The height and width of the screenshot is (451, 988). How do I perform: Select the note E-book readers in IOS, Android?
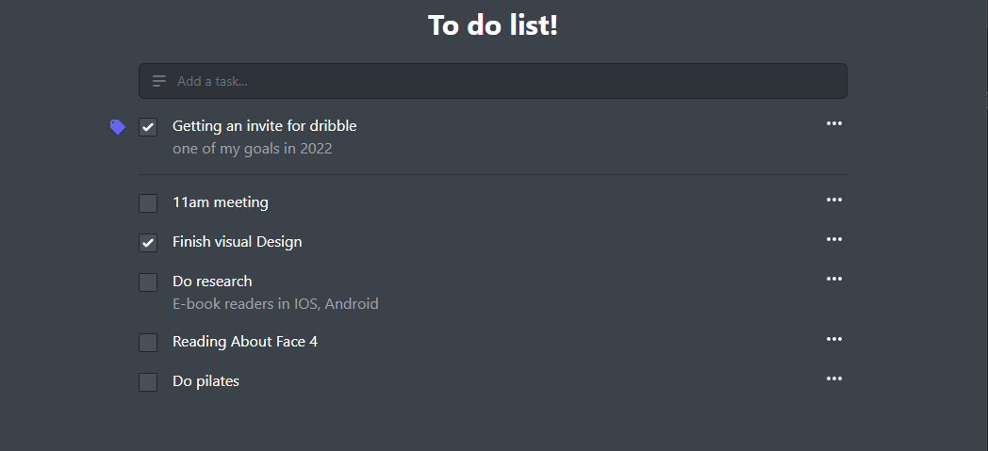pyautogui.click(x=275, y=304)
